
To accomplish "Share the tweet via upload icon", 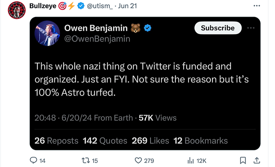I will click(256, 160).
